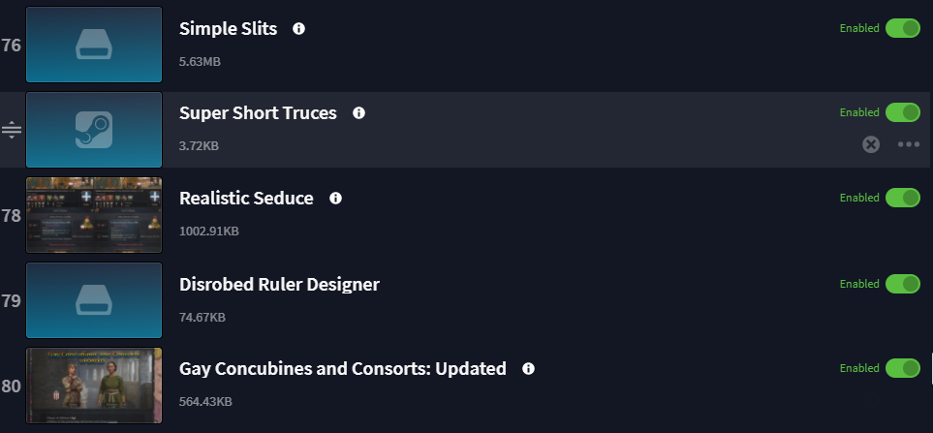This screenshot has width=933, height=433.
Task: Click local drive icon thumbnail of Simple Slits
Action: (x=94, y=45)
